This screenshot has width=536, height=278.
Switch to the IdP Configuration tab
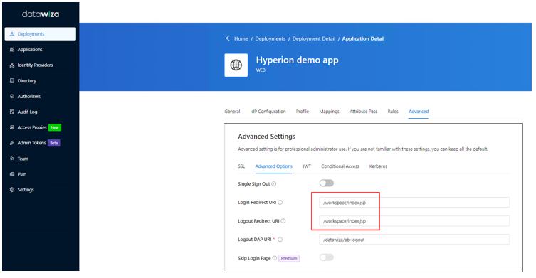pyautogui.click(x=268, y=112)
